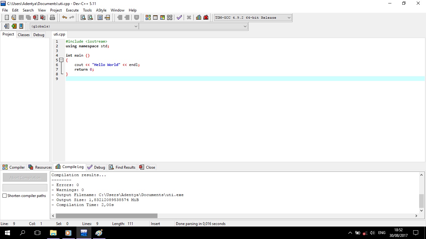Collapse the main function code fold

61,60
